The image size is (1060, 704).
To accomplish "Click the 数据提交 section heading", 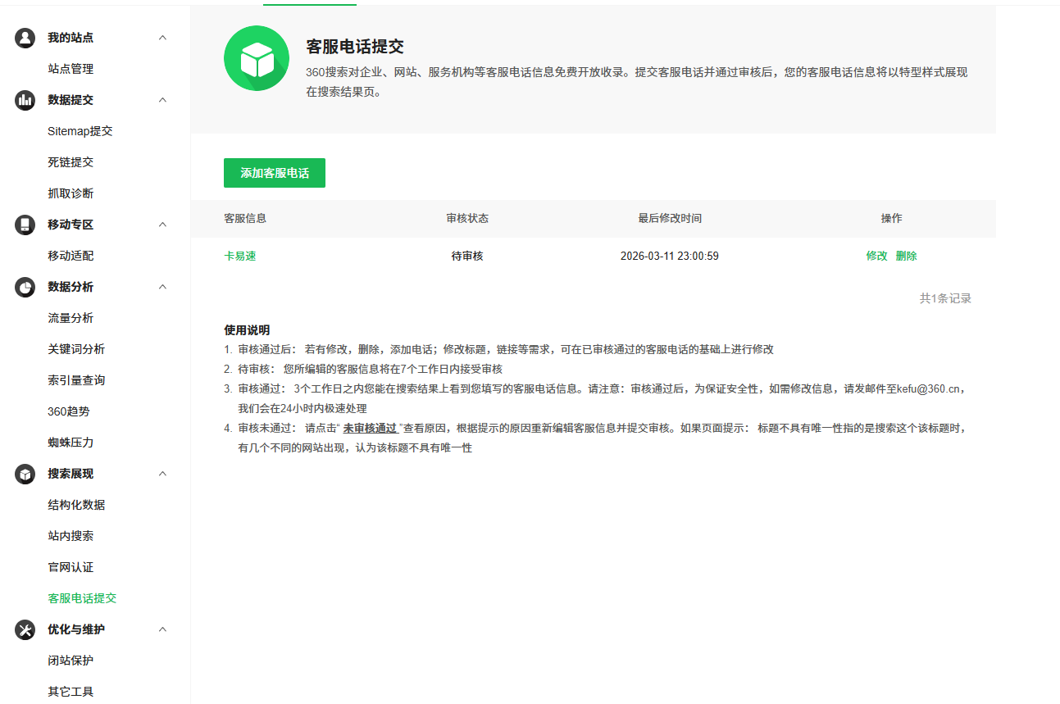I will [71, 100].
